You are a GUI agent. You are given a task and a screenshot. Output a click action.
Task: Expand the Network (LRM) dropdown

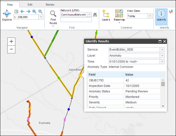(x=89, y=14)
